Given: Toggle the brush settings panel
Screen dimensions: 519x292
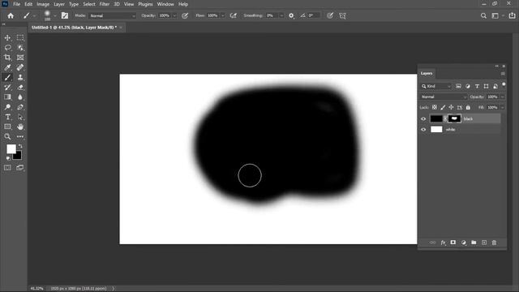Looking at the screenshot, I should pos(65,15).
